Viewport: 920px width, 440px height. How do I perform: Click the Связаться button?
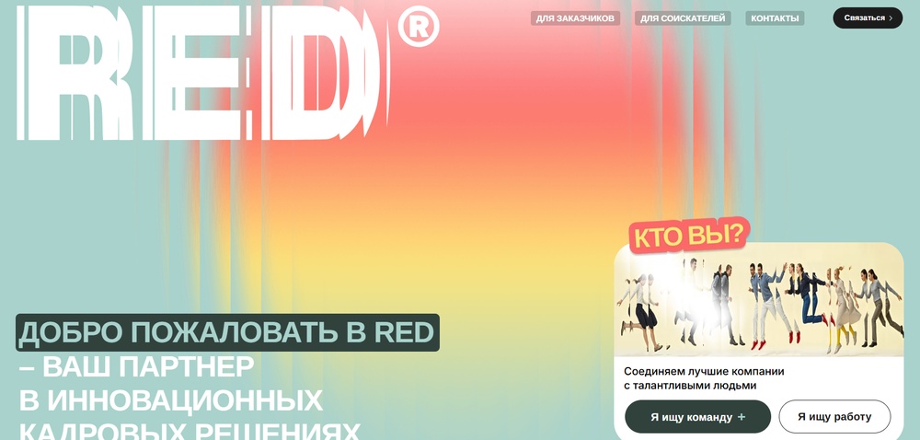[x=868, y=18]
